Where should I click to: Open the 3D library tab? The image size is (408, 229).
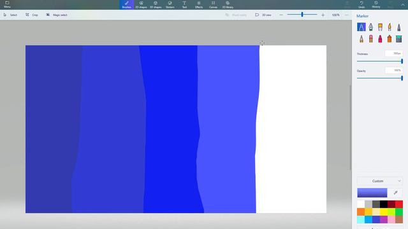[x=228, y=4]
